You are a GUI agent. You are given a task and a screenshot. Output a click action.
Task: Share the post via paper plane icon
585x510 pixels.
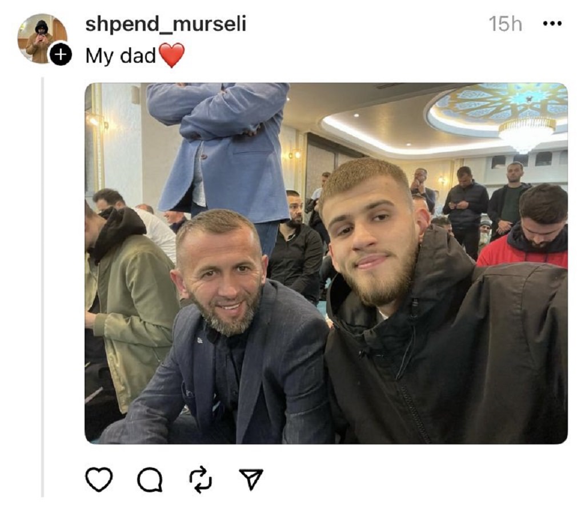(251, 479)
